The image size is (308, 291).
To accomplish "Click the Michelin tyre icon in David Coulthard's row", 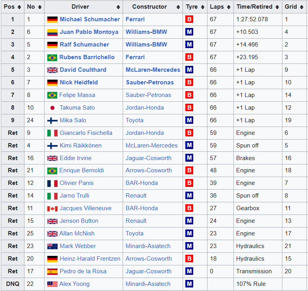I will point(189,70).
